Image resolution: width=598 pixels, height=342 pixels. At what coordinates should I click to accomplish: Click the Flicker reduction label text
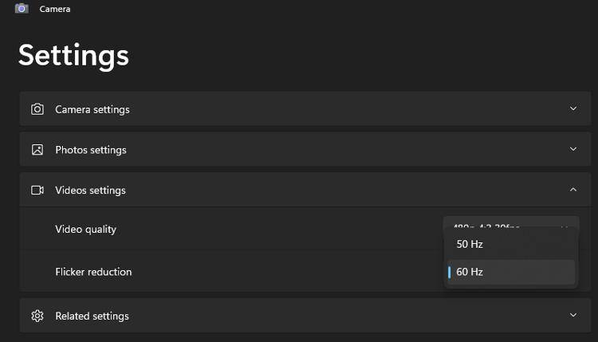[93, 272]
